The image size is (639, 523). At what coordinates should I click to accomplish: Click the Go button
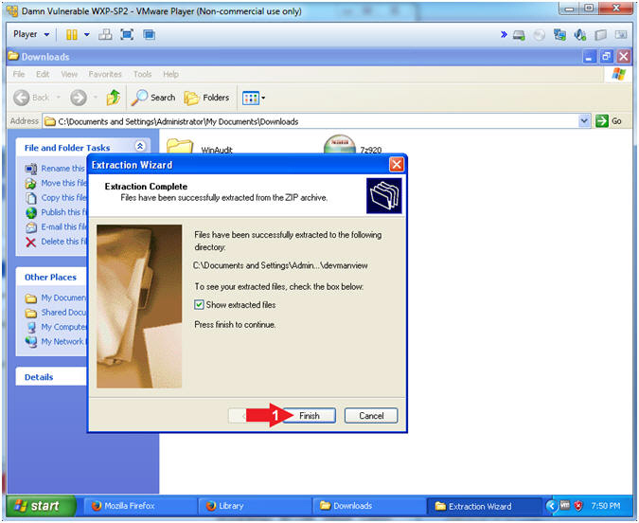click(609, 121)
